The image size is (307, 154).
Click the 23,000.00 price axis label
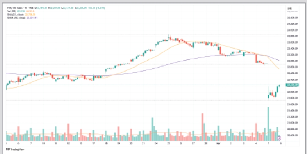click(292, 61)
